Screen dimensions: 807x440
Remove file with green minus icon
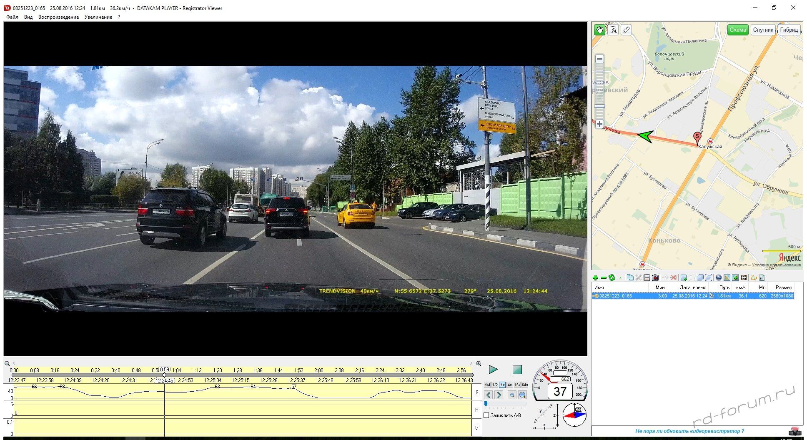click(604, 277)
